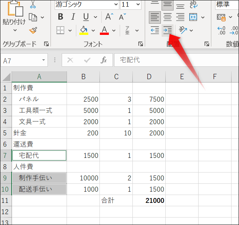Select cell containing パネル
Image resolution: width=239 pixels, height=225 pixels.
pos(39,99)
